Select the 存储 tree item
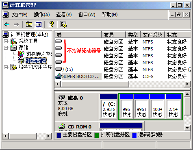 [23, 48]
